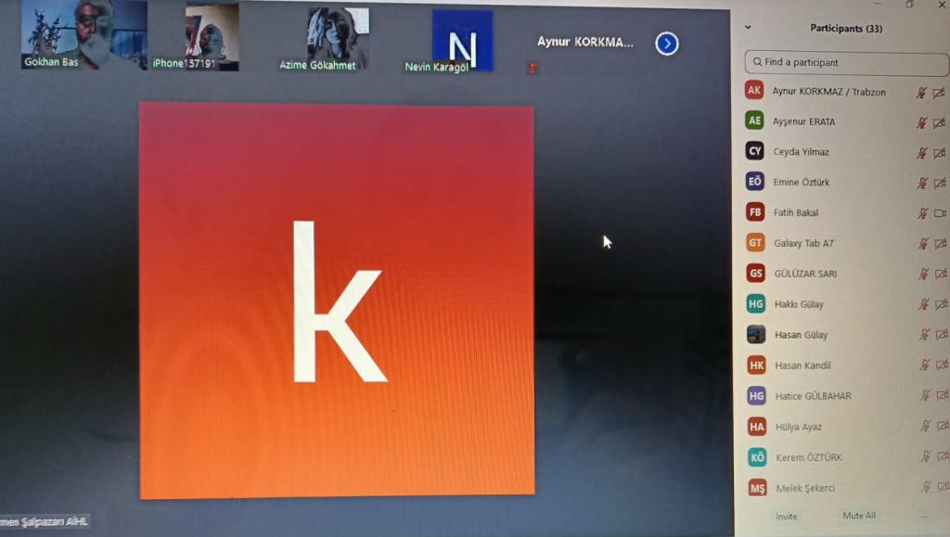
Task: Click the camera icon in Ceyda Yılmaz's row
Action: [940, 152]
